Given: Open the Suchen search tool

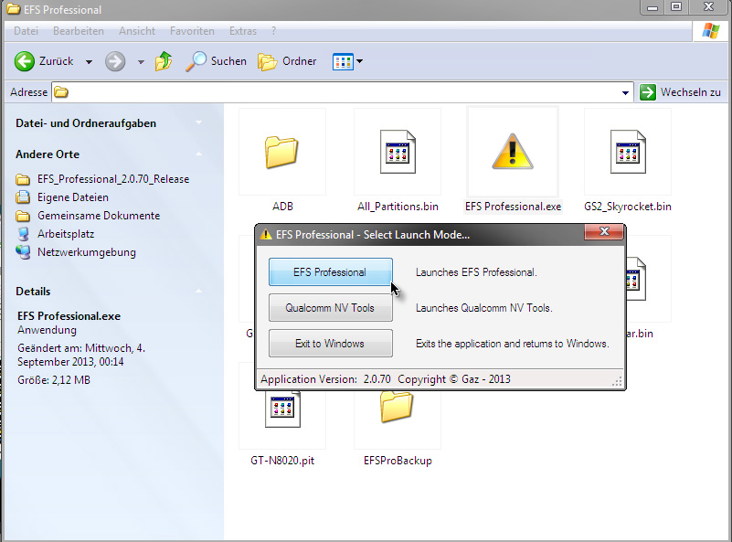Looking at the screenshot, I should [x=217, y=61].
